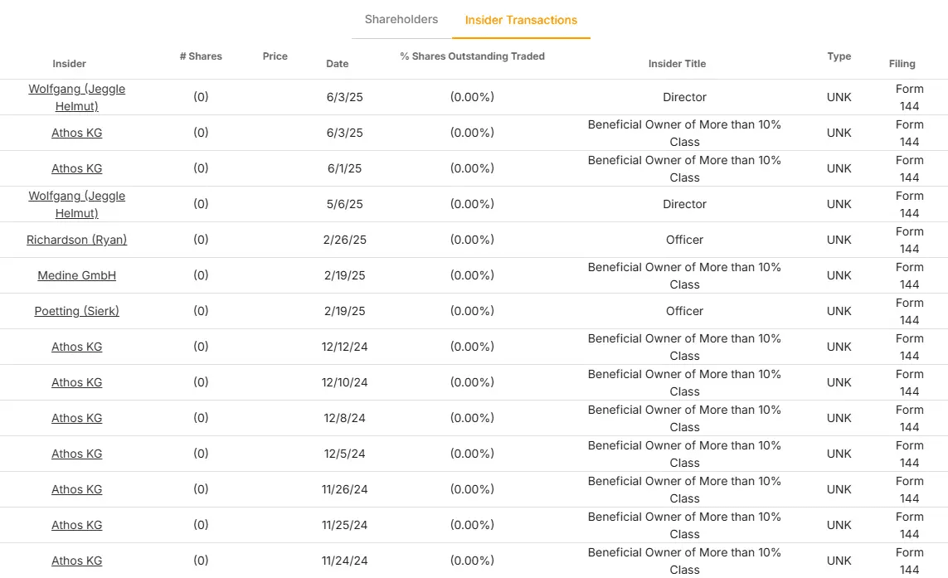
Task: Open Athos KG link dated 12/10/24
Action: 77,383
